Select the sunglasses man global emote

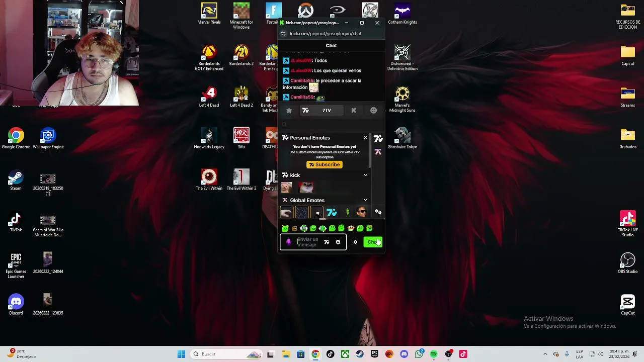click(x=361, y=213)
